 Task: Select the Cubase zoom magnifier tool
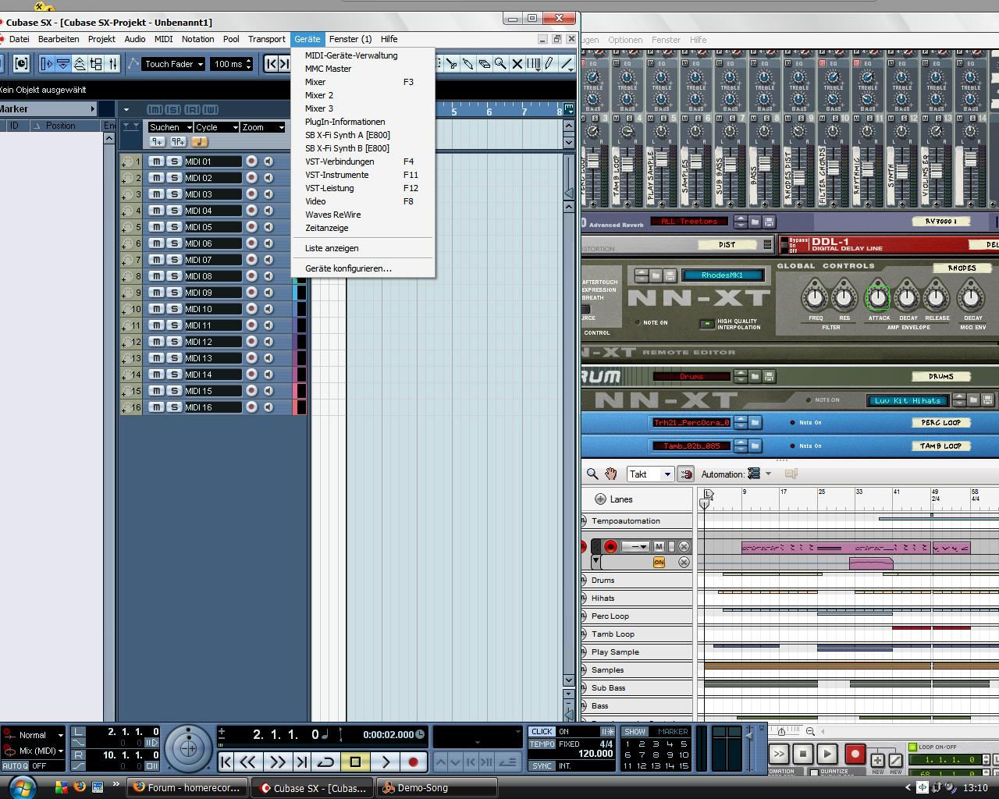coord(501,64)
